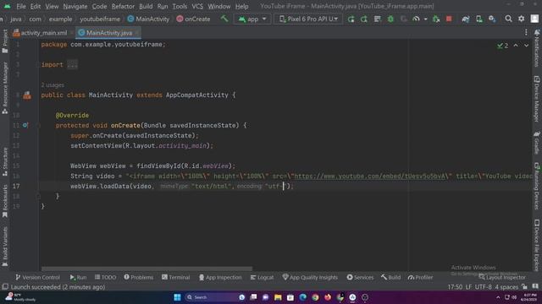The height and width of the screenshot is (304, 542).
Task: Toggle the Running Devices side panel
Action: [x=537, y=187]
